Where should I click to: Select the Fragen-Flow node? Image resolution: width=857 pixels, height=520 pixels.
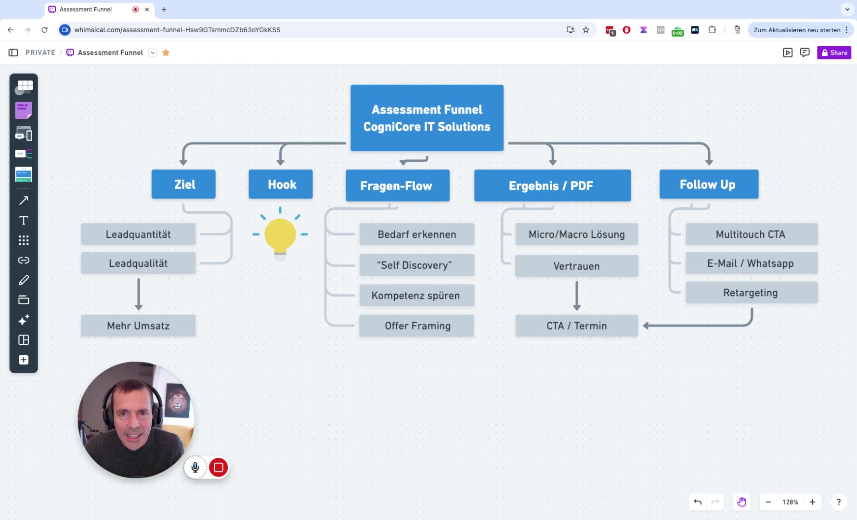tap(398, 185)
